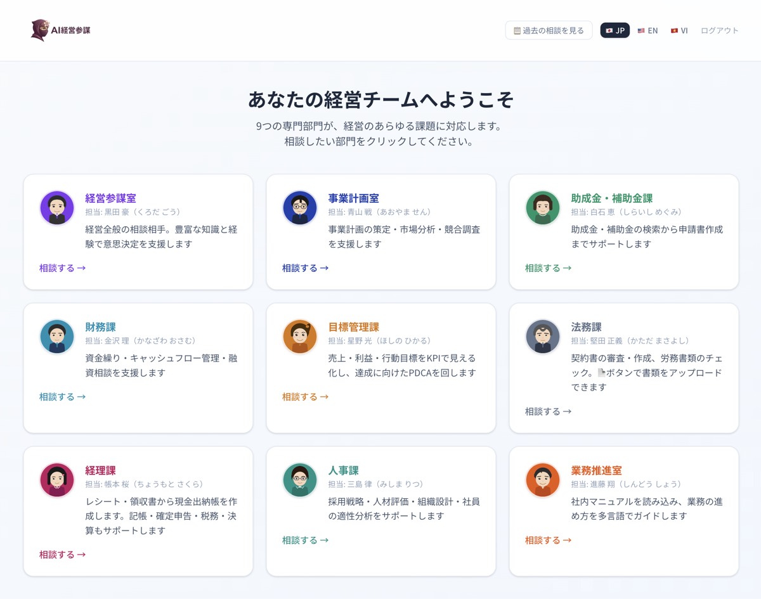Select the active JP language toggle
The width and height of the screenshot is (761, 599).
615,30
